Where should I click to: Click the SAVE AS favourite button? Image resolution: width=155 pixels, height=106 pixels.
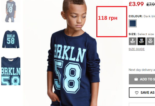(142, 93)
